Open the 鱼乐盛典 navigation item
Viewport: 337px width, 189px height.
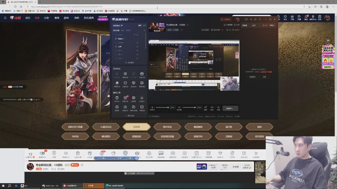pos(89,18)
